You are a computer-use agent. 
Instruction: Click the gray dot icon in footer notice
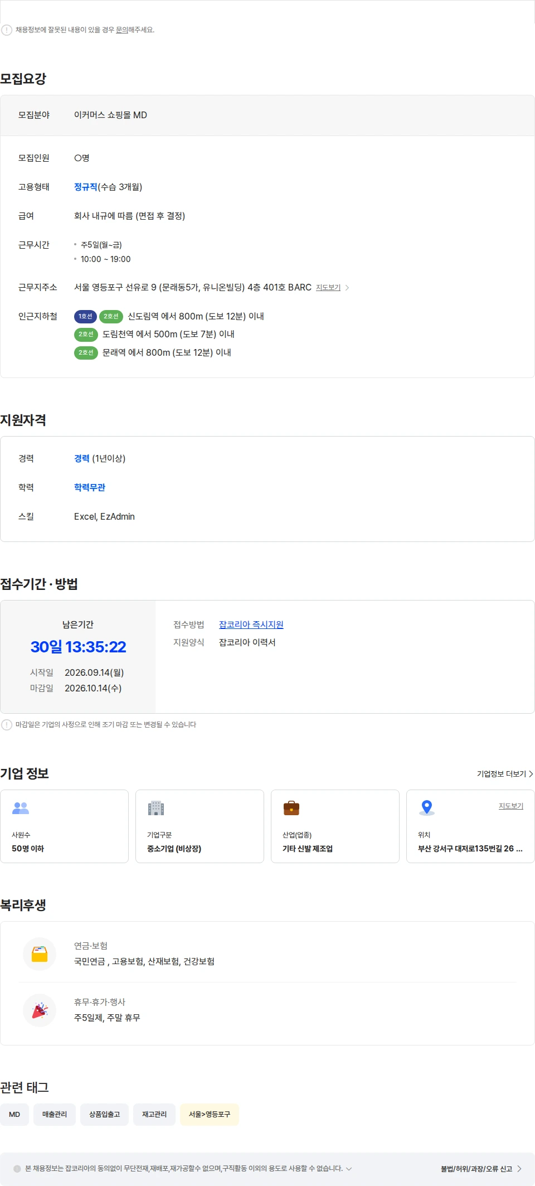[x=17, y=1169]
